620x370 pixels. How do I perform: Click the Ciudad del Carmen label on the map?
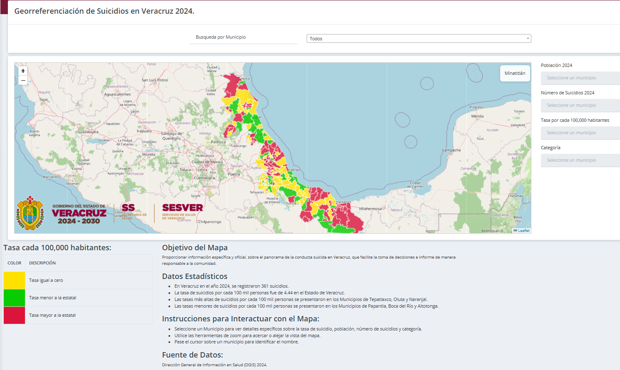(415, 185)
